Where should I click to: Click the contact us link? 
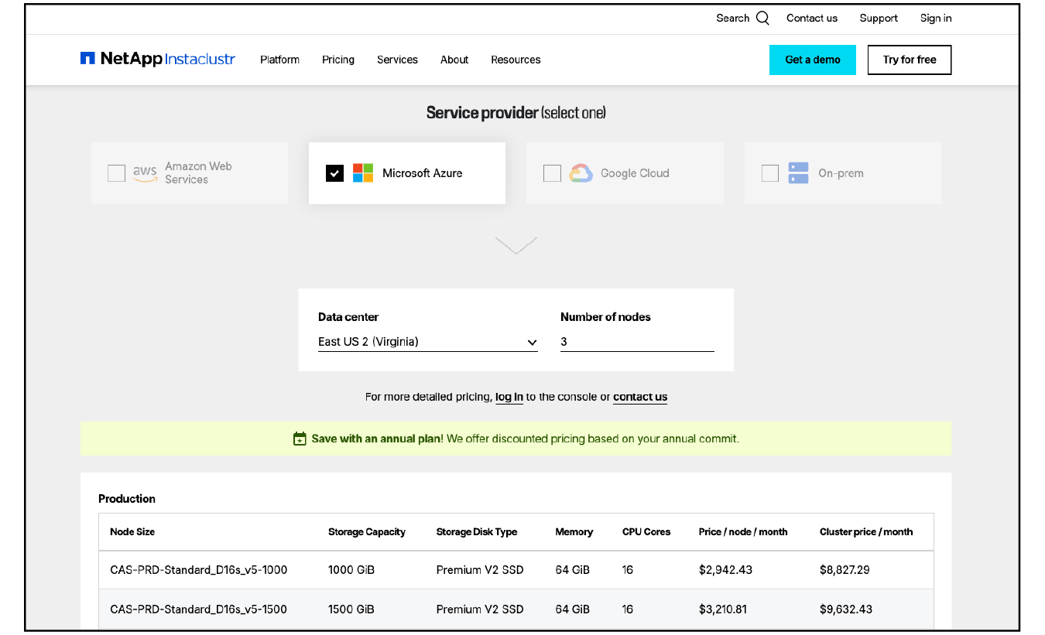tap(639, 396)
